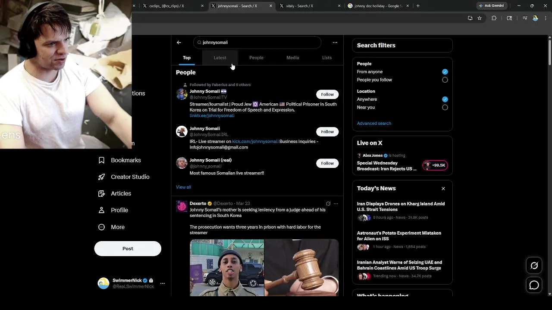Open the Chrome extensions puzzle icon
Image resolution: width=552 pixels, height=310 pixels.
point(494,18)
